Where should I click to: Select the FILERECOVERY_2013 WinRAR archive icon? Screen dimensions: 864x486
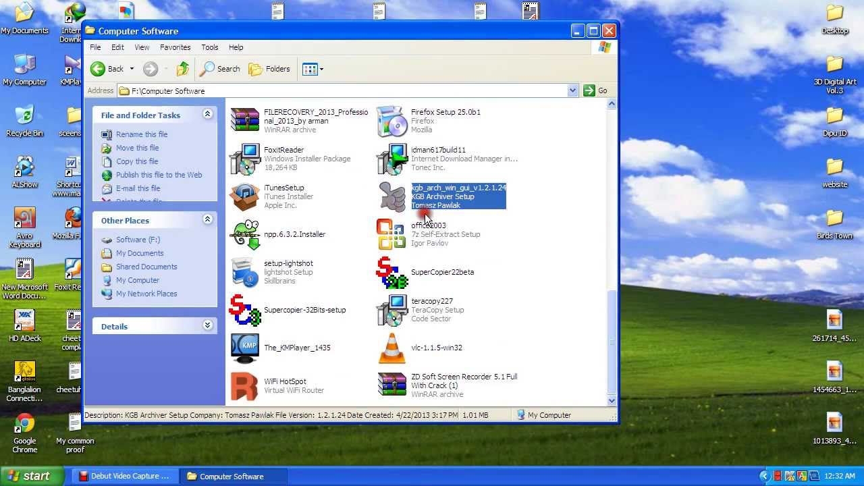tap(244, 121)
